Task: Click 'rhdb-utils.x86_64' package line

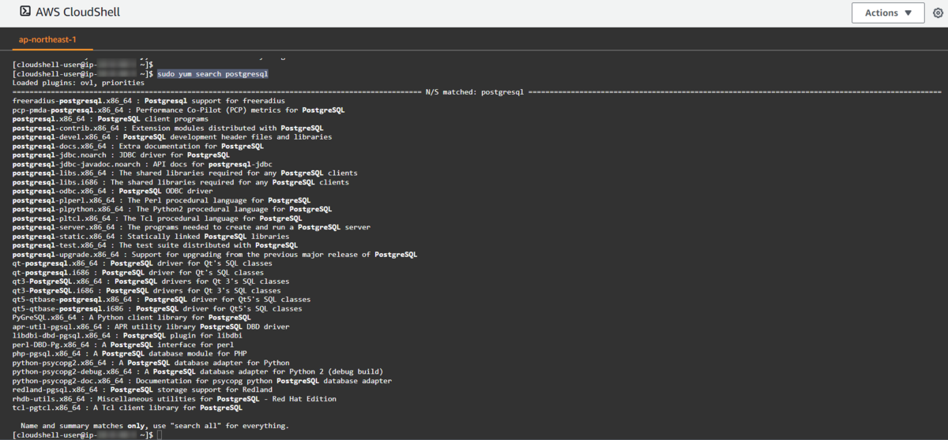Action: click(x=175, y=399)
